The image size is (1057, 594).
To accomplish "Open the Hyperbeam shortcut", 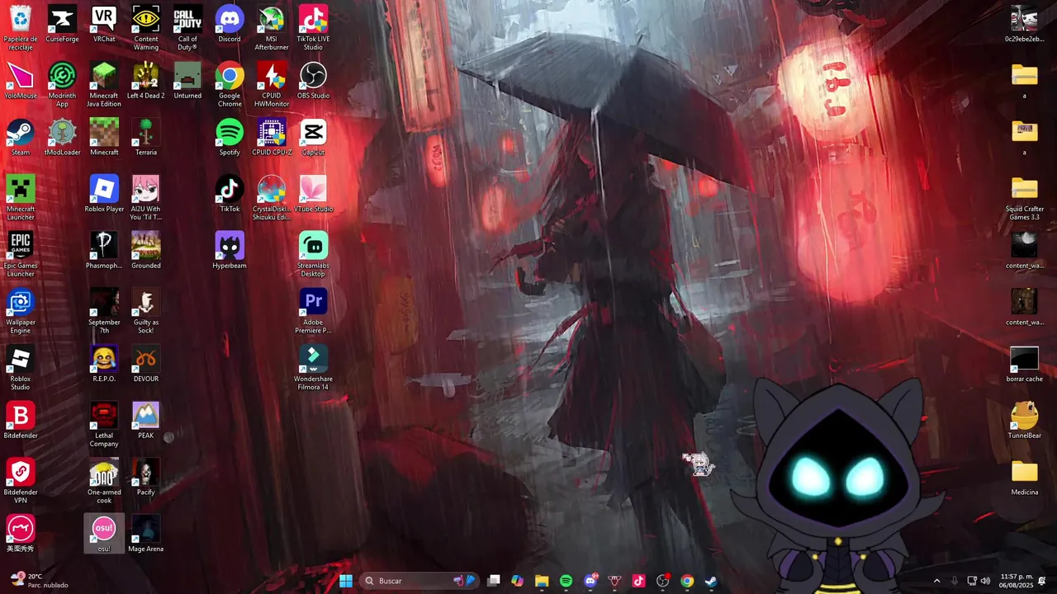I will 230,251.
